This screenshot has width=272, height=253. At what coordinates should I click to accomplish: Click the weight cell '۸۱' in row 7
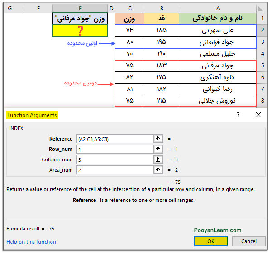tap(129, 89)
